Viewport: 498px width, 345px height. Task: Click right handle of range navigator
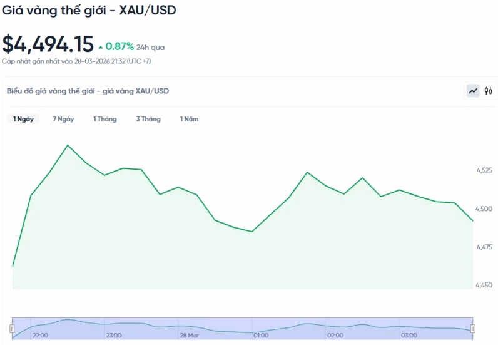pyautogui.click(x=473, y=329)
